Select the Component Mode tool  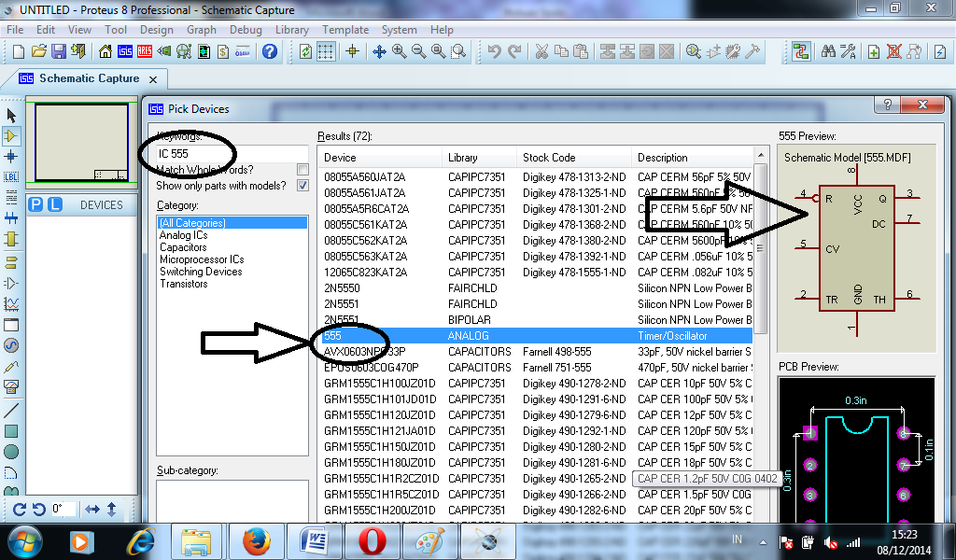click(11, 136)
